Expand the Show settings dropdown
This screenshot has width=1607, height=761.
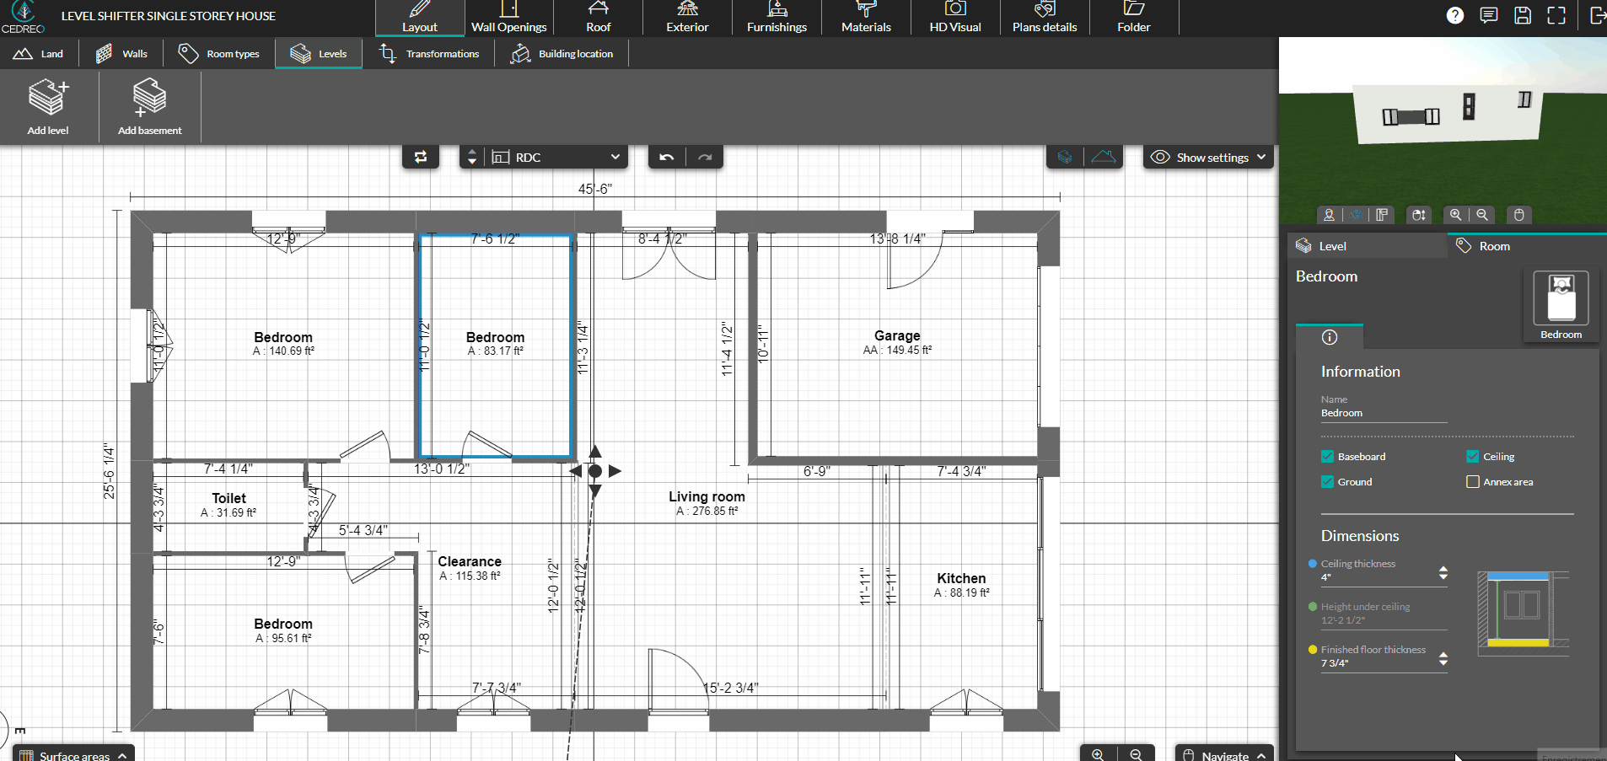coord(1208,157)
